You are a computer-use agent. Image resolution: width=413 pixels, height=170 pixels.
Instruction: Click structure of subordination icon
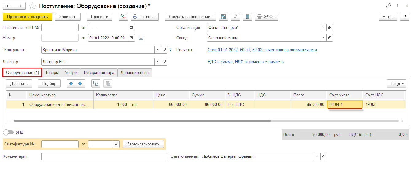[x=223, y=17]
